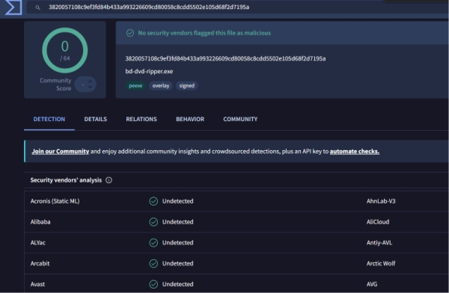Open the RELATIONS tab
This screenshot has height=293, width=449.
(141, 119)
